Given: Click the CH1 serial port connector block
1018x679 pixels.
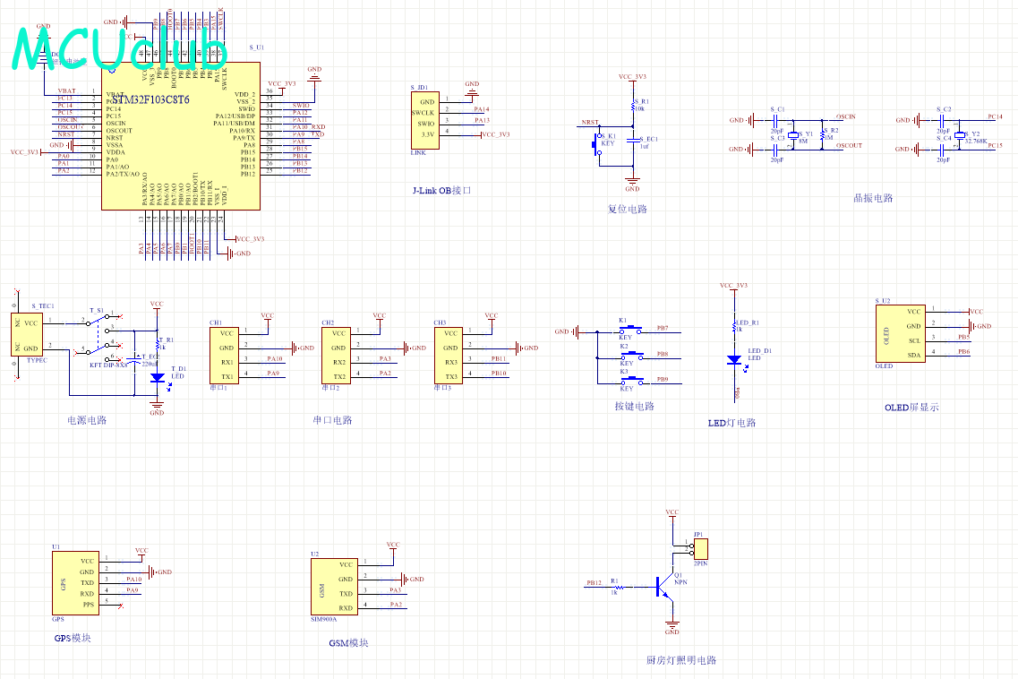Looking at the screenshot, I should pyautogui.click(x=223, y=356).
